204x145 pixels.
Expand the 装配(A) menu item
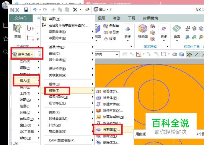26,100
